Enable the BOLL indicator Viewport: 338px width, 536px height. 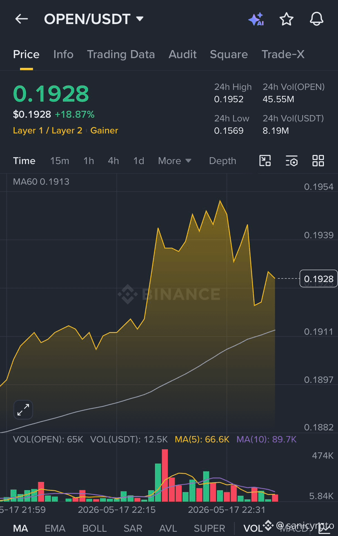[x=94, y=529]
